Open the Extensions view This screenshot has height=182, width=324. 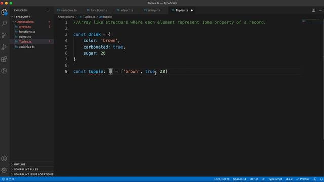(4, 59)
